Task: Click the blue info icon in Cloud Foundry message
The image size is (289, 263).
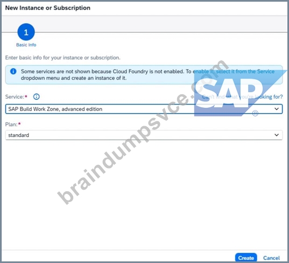Action: click(13, 71)
